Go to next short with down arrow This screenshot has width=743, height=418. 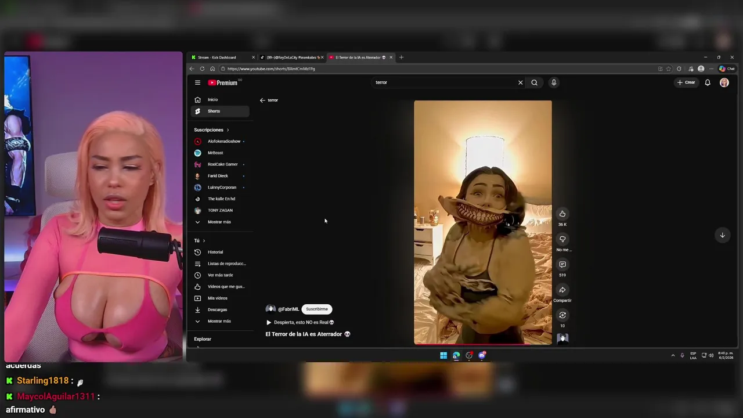coord(722,235)
